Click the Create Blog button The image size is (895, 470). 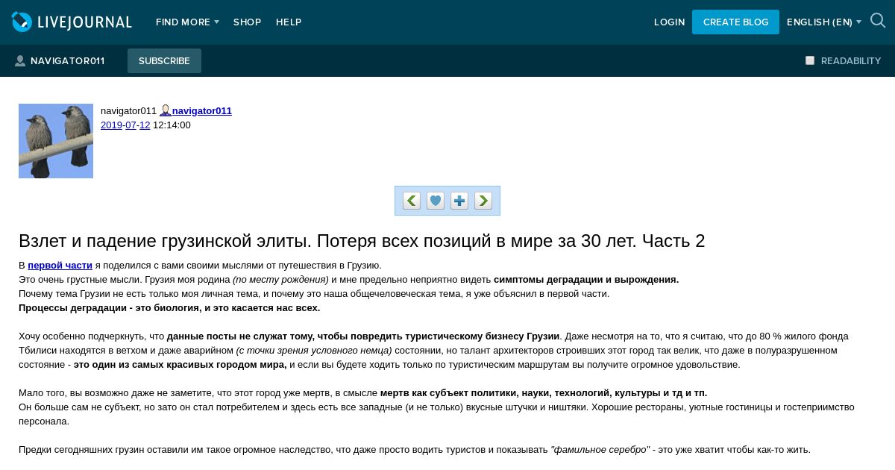tap(735, 22)
